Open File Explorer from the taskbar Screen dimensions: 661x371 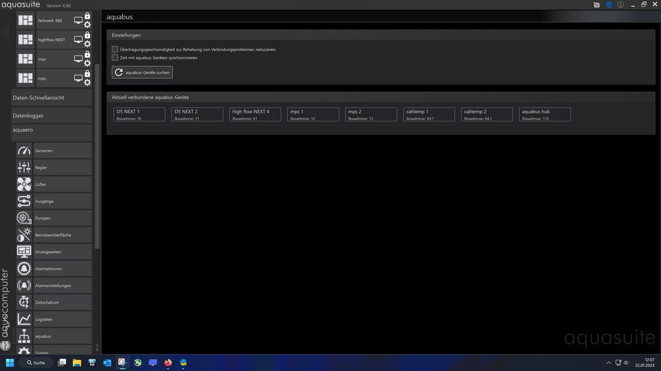tap(77, 362)
